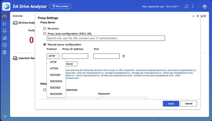Choose SOCKS5H from protocol list
This screenshot has width=212, height=121.
(x=56, y=94)
